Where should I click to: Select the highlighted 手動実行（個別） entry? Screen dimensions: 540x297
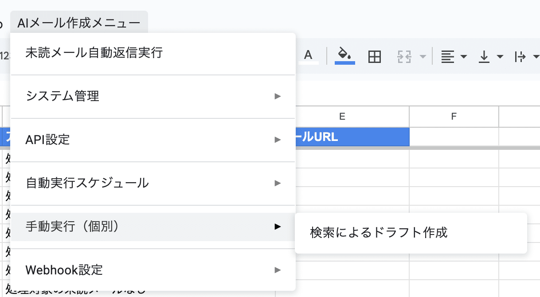73,227
